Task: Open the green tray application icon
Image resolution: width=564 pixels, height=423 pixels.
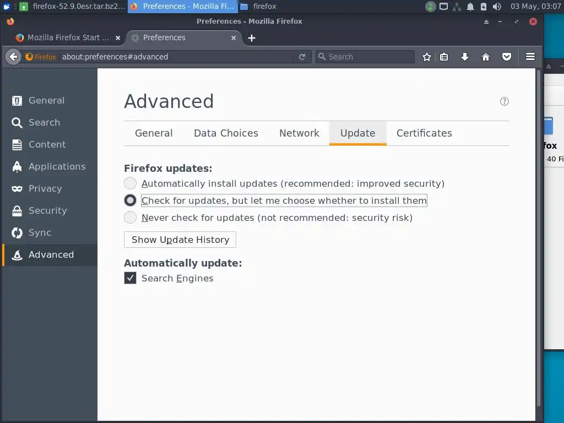Action: tap(431, 7)
